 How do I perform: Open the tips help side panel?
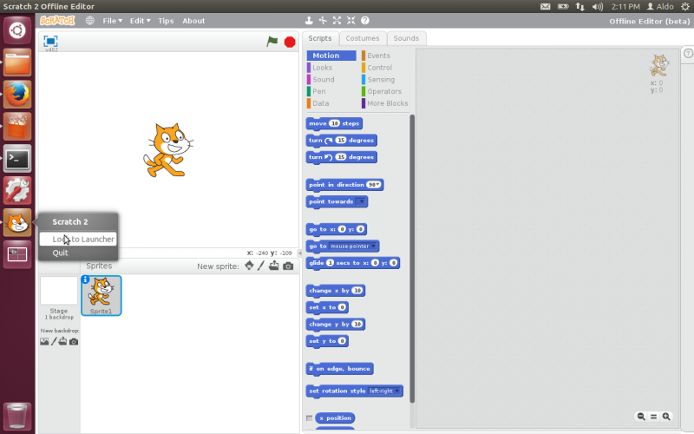coord(688,53)
